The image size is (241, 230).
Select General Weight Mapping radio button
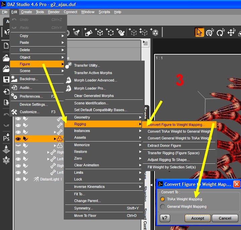click(x=162, y=206)
